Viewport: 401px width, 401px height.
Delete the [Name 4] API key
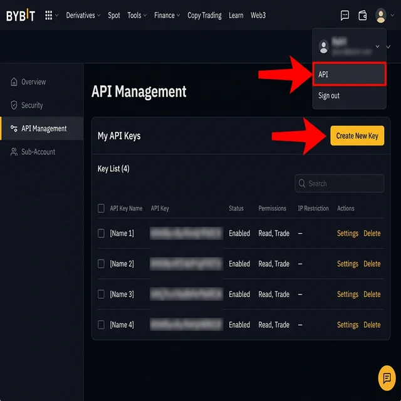(x=372, y=325)
